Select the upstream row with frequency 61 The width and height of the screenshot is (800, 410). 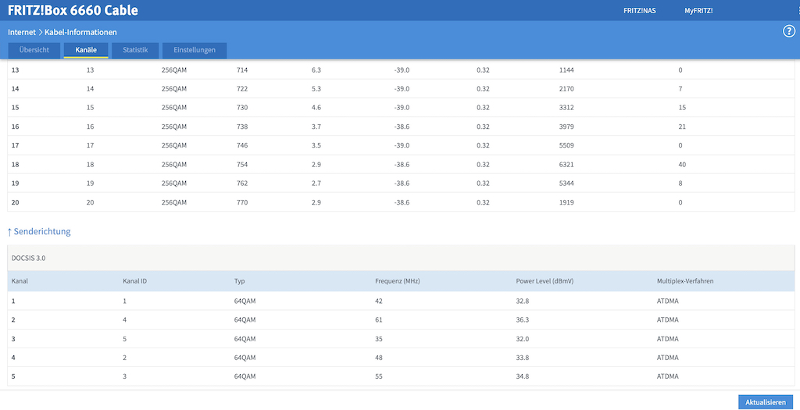(400, 320)
